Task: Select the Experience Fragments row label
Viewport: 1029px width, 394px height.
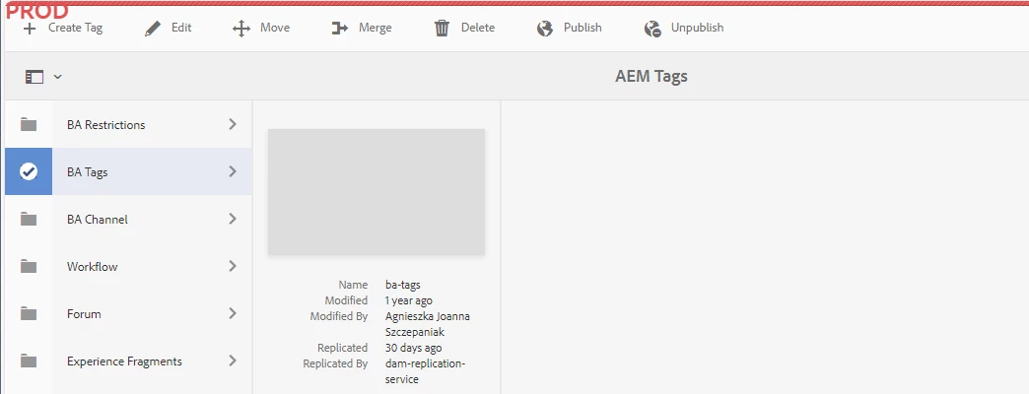Action: coord(124,361)
